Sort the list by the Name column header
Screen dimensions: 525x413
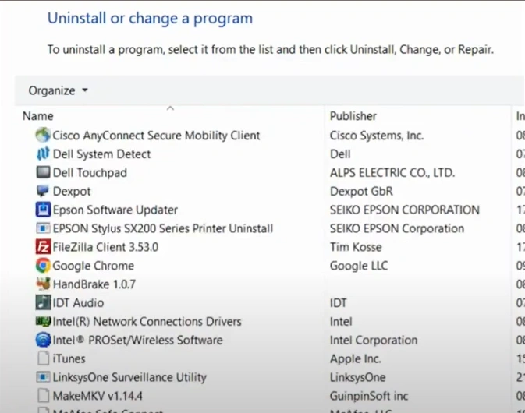pos(38,116)
